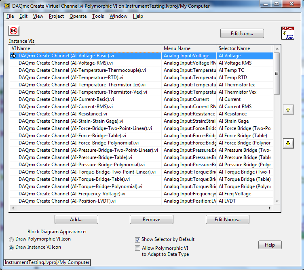Click the AI Freq Voltage selector name cell
The width and height of the screenshot is (304, 270).
[244, 194]
